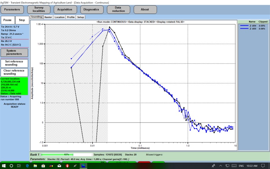Switch to the Raster tab
This screenshot has height=169, width=270.
(48, 17)
